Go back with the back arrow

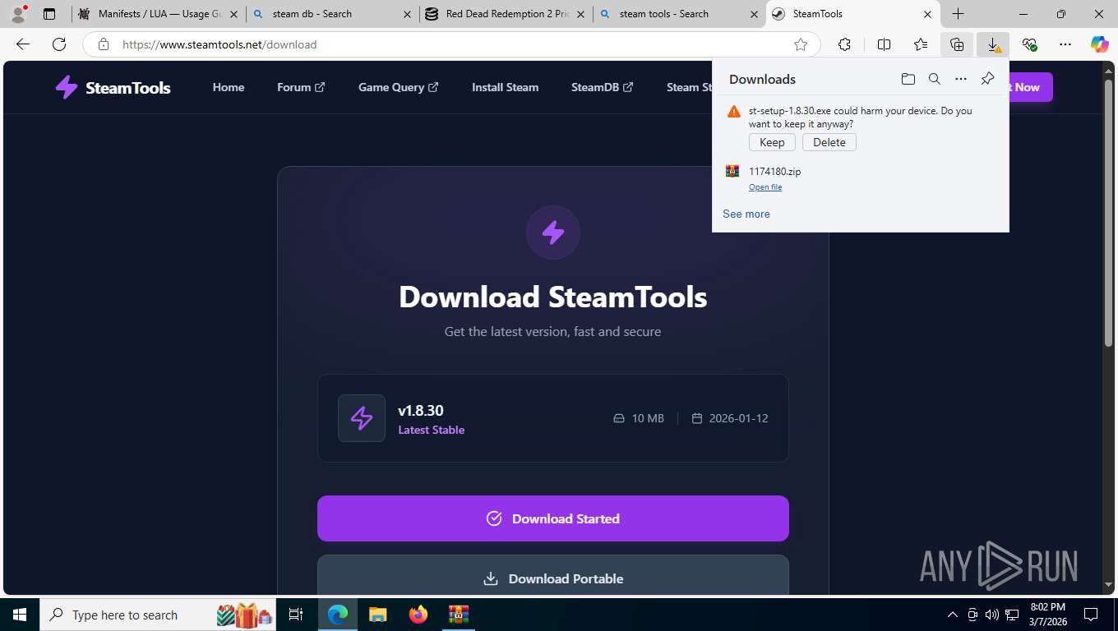coord(23,44)
